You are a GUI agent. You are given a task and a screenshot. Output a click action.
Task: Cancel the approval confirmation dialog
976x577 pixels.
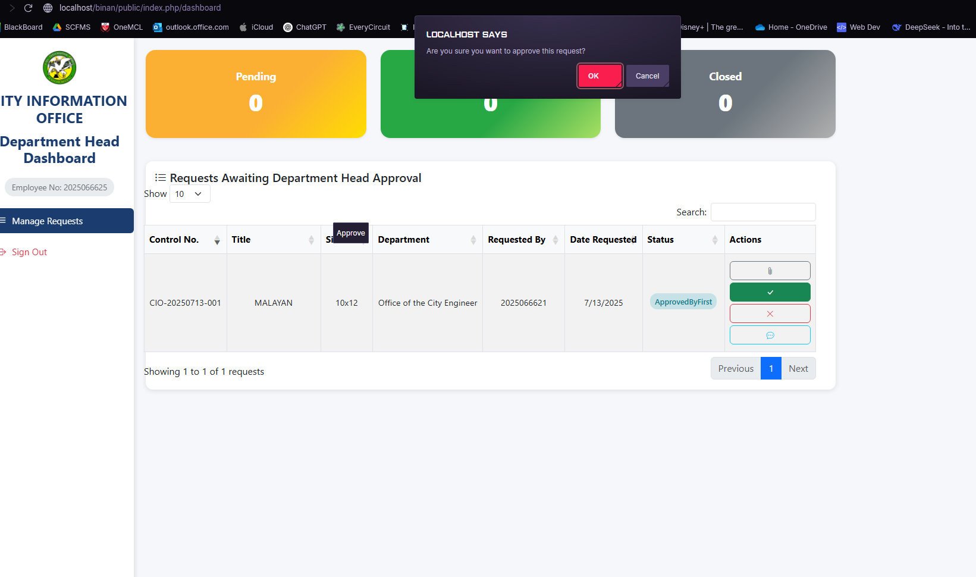647,76
